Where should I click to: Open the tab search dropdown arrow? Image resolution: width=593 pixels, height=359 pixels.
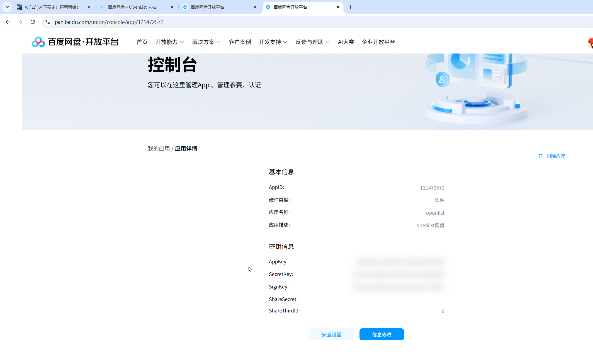7,7
